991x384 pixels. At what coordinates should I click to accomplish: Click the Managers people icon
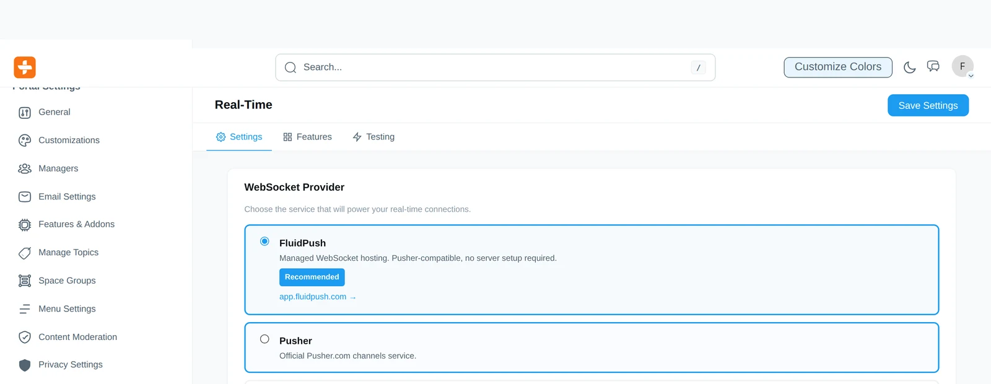click(25, 168)
